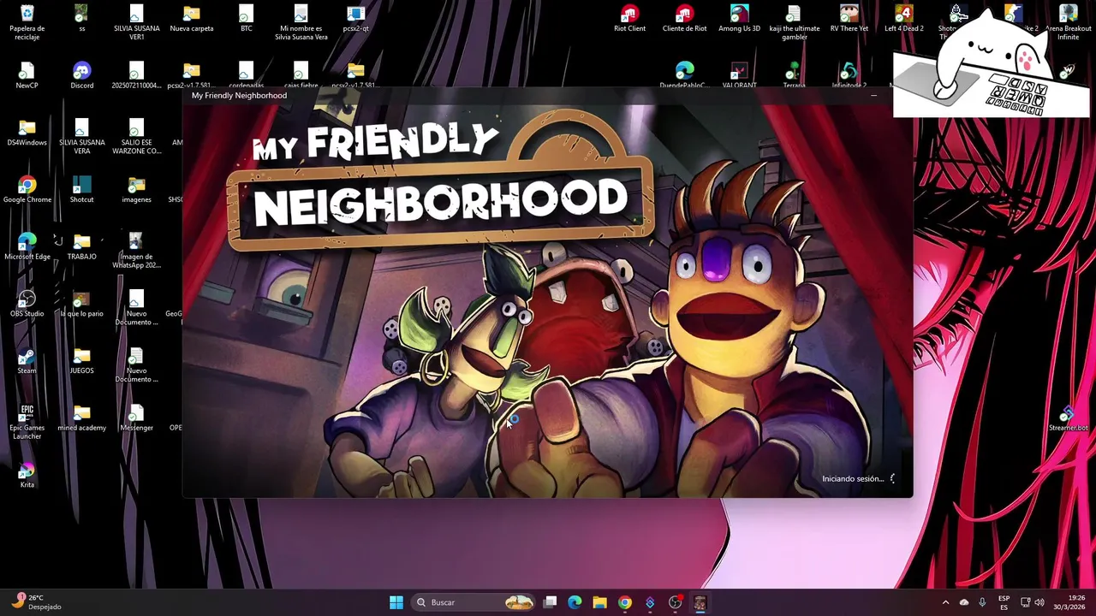Screen dimensions: 1096x616
Task: Select the Left 4 Dead 2 icon
Action: (x=903, y=19)
